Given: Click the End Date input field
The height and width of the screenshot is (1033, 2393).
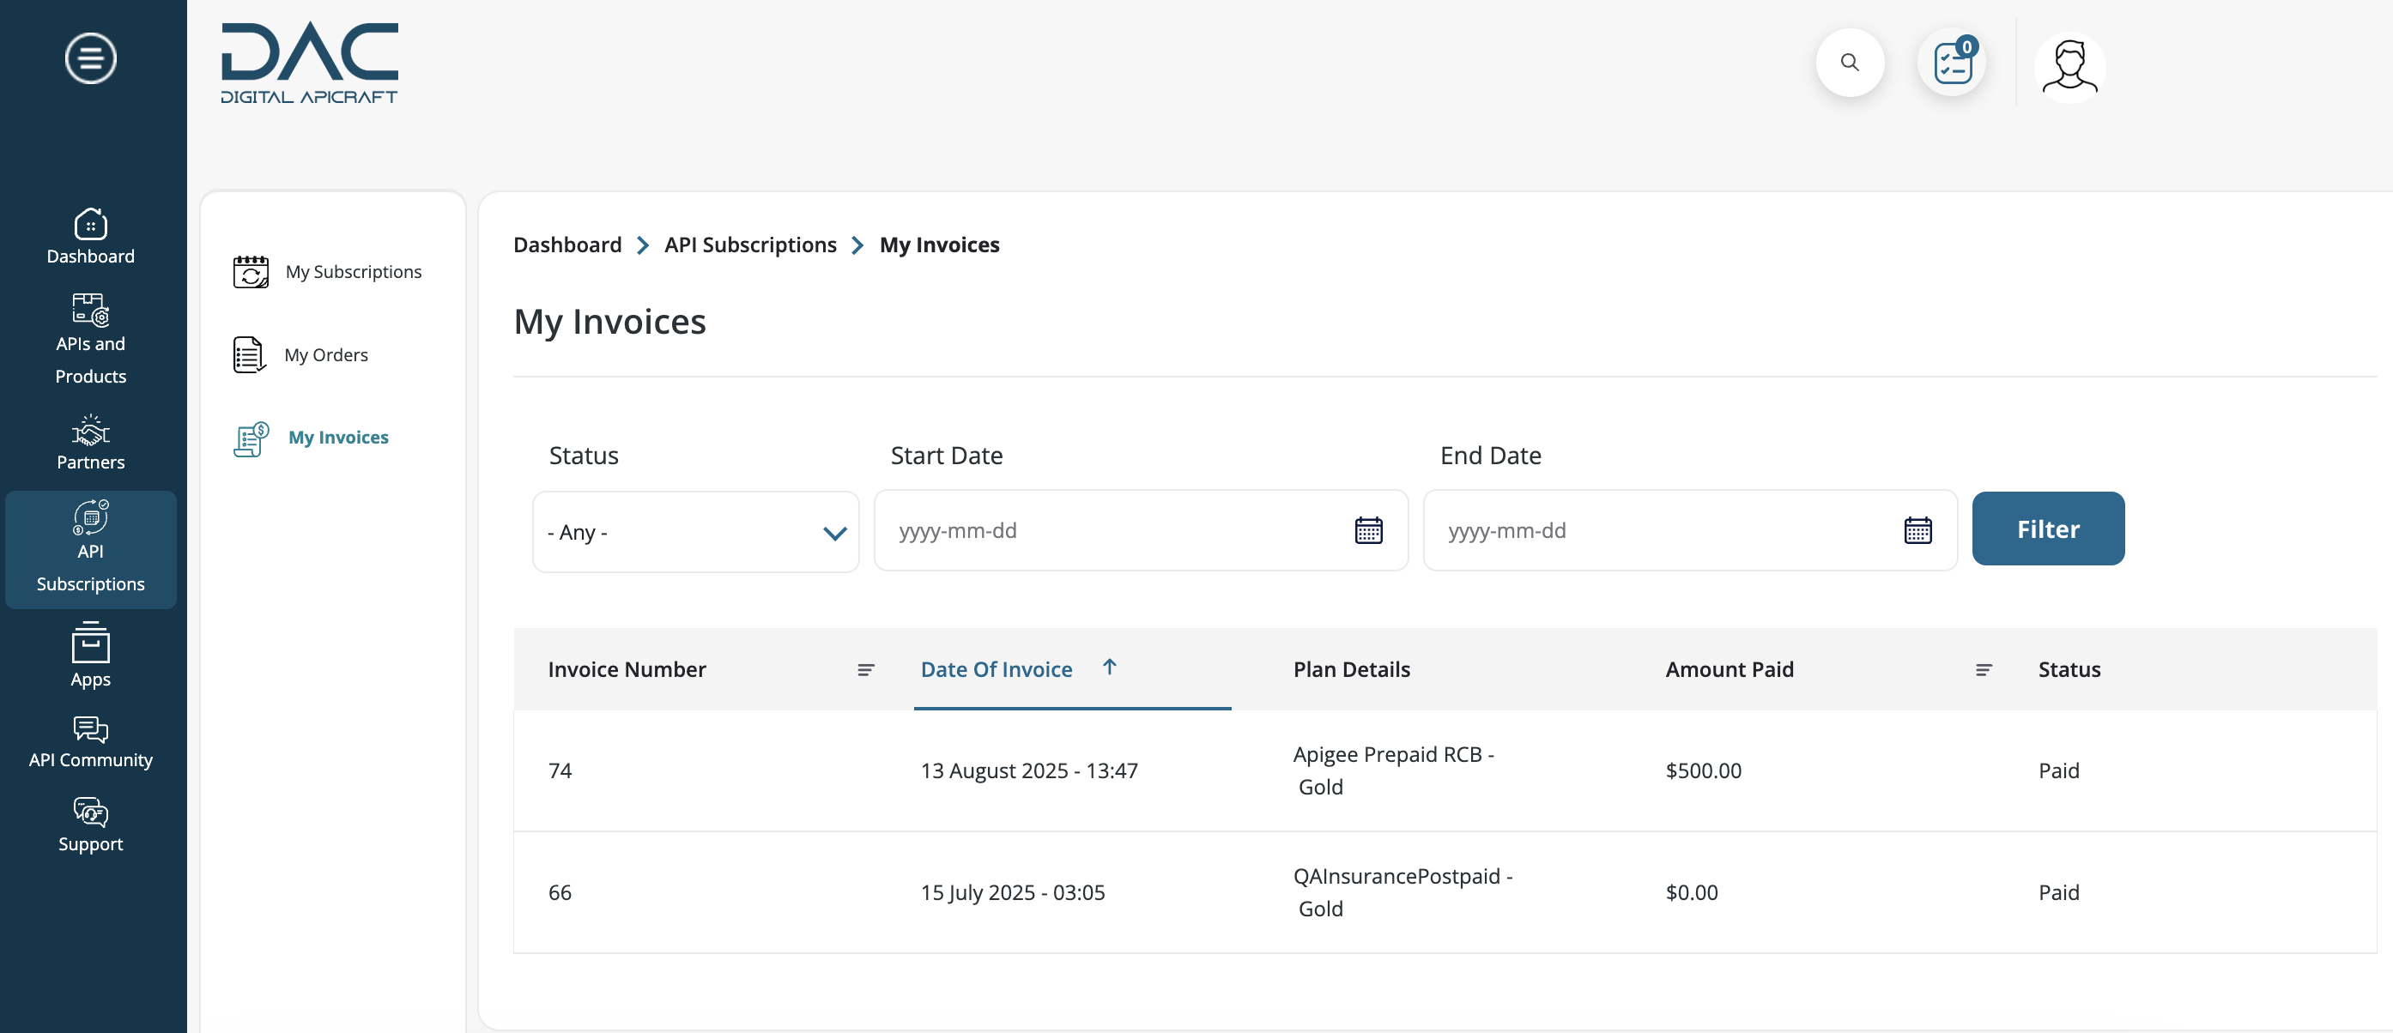Looking at the screenshot, I should point(1690,530).
